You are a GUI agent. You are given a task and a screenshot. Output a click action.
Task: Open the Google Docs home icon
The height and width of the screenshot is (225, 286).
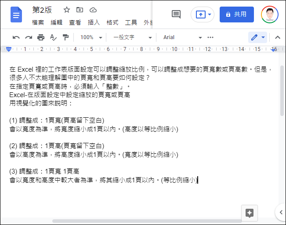click(16, 15)
